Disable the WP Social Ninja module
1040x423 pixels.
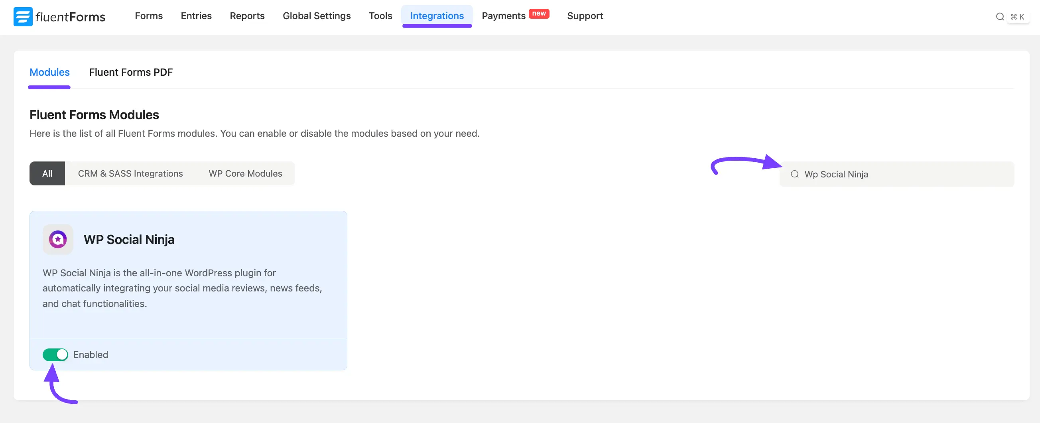pyautogui.click(x=55, y=354)
